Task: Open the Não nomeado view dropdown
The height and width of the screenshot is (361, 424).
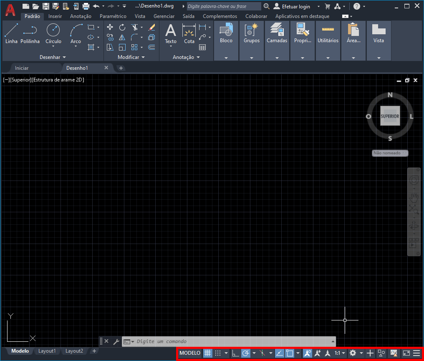Action: point(390,153)
